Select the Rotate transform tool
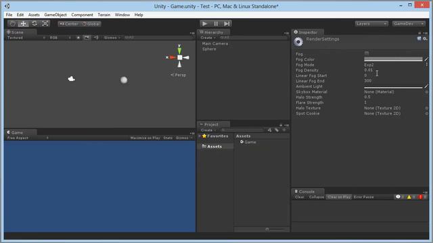The width and height of the screenshot is (433, 243). coord(35,24)
